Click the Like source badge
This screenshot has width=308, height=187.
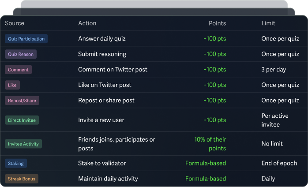click(12, 85)
